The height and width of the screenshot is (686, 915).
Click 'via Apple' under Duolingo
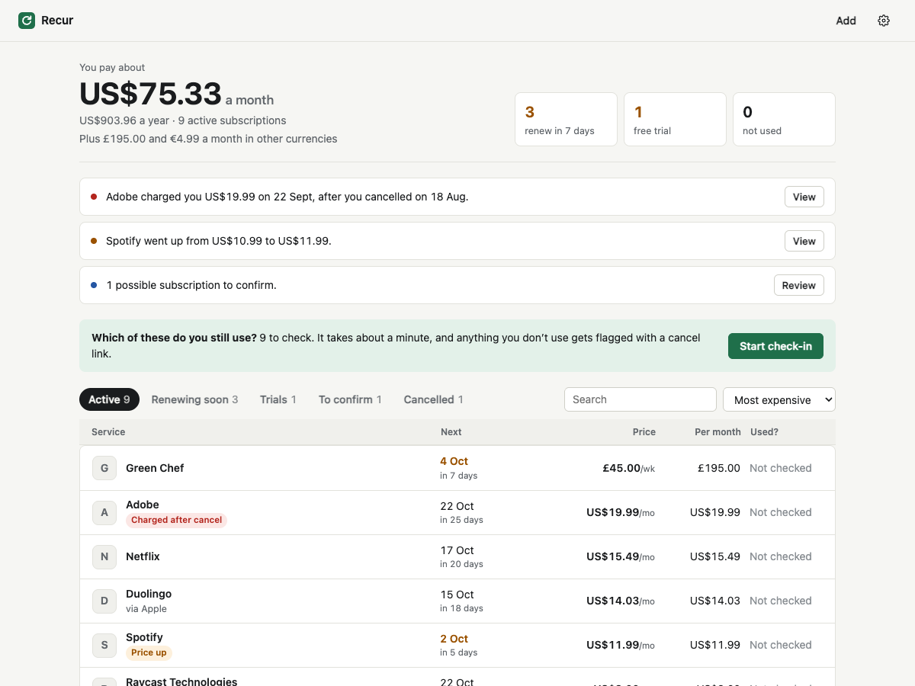146,608
